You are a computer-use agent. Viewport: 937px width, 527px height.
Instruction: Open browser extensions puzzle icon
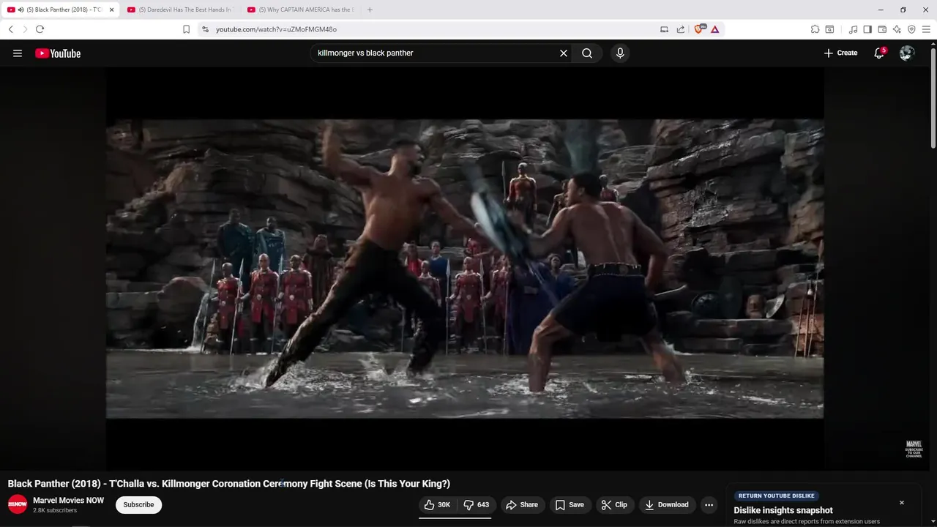[x=815, y=29]
